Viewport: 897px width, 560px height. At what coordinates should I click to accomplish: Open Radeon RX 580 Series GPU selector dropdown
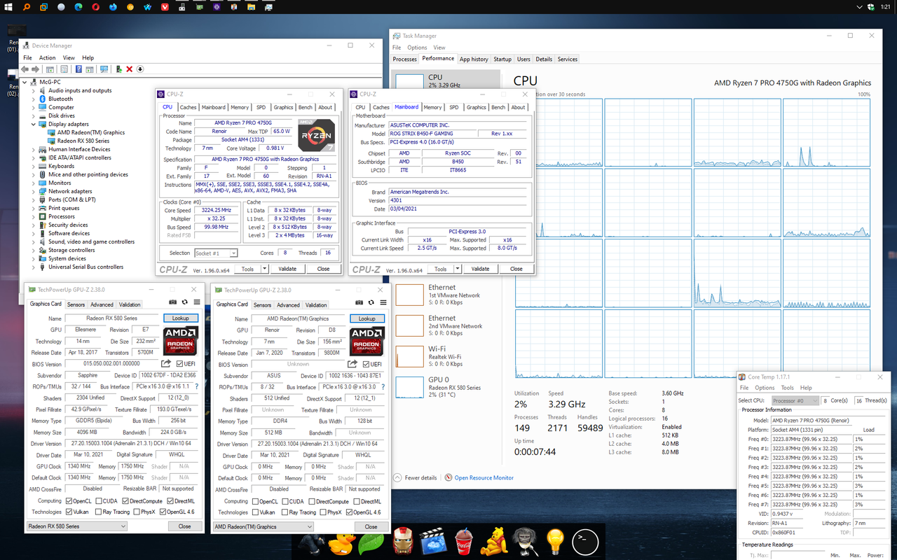(77, 526)
